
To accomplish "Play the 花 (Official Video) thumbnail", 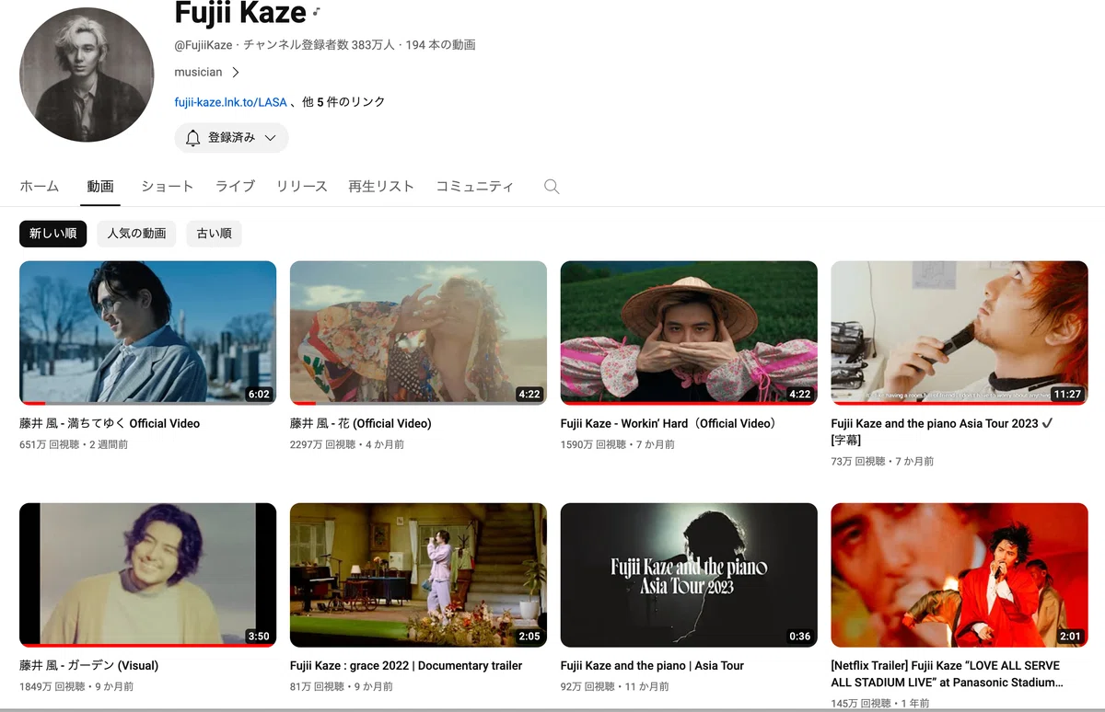I will pos(418,333).
